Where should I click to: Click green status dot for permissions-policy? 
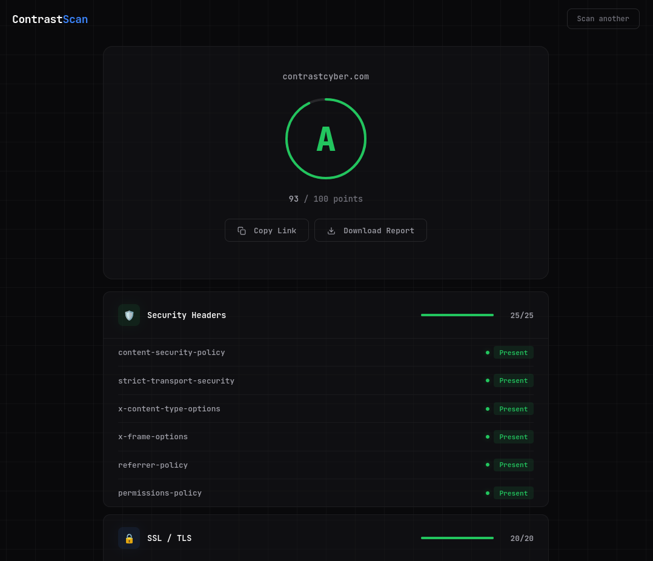[x=488, y=493]
